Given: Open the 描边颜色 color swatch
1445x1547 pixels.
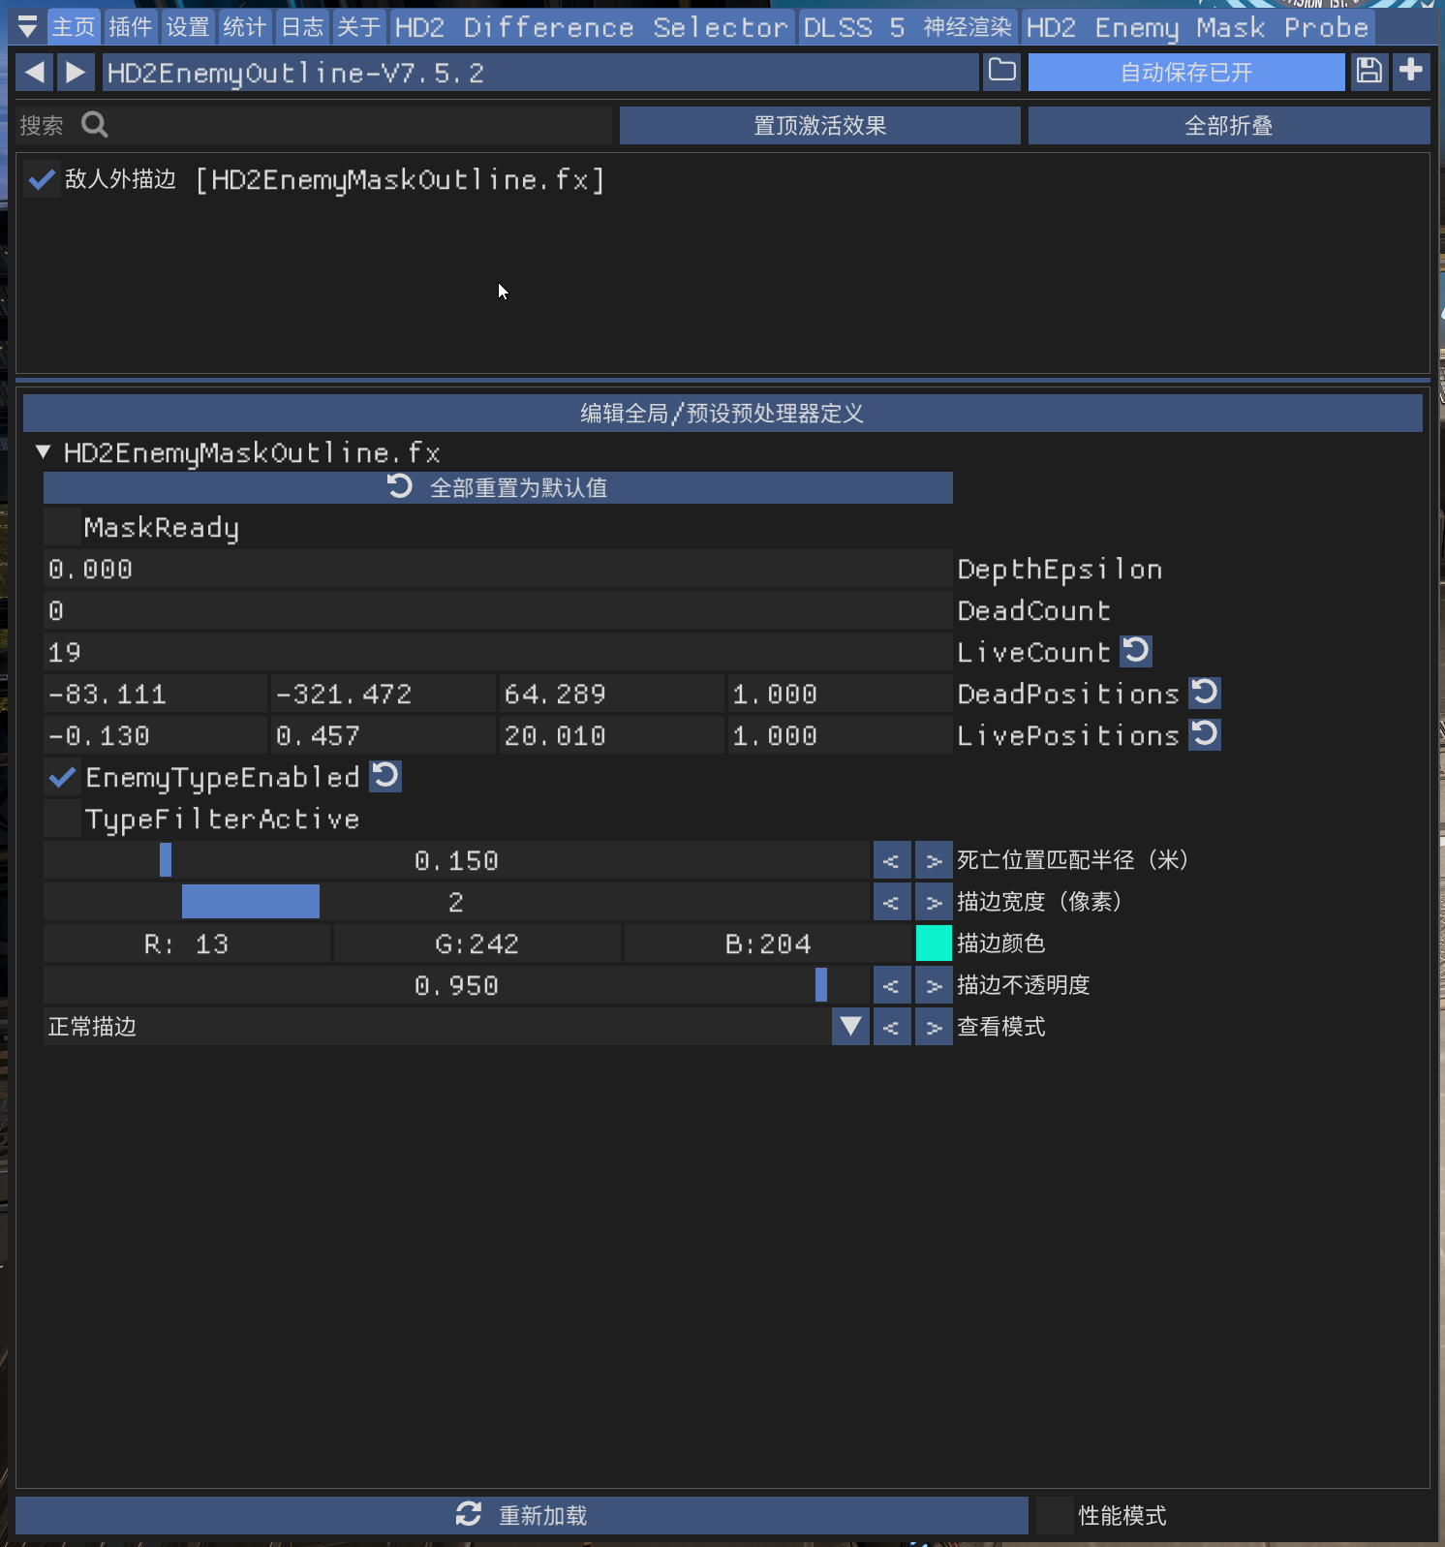Looking at the screenshot, I should pos(934,944).
